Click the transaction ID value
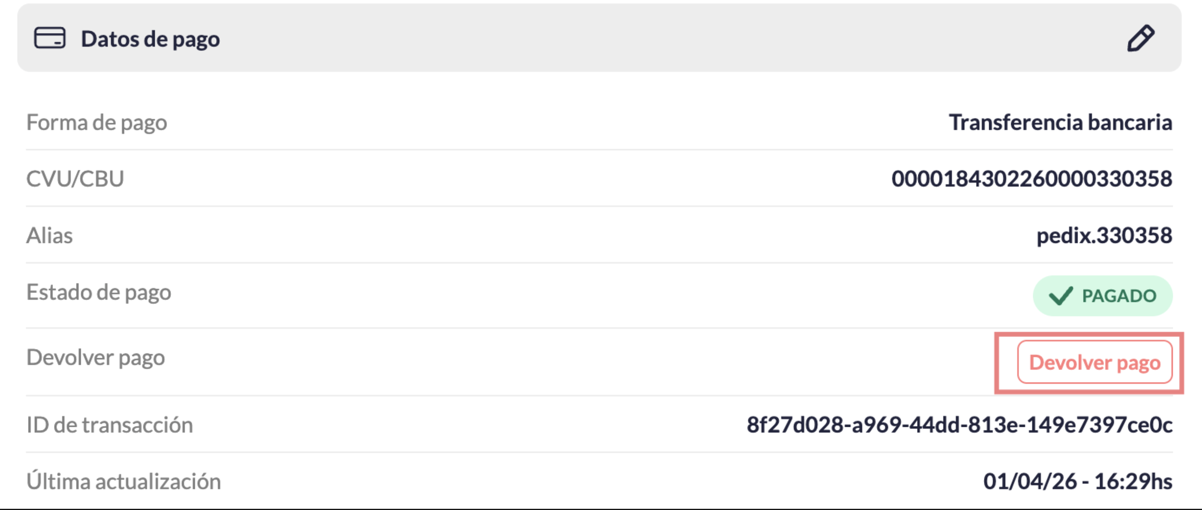The width and height of the screenshot is (1202, 510). pos(960,425)
